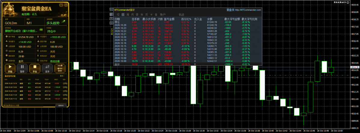Select the 备 tab in MTCommander

click(x=156, y=14)
